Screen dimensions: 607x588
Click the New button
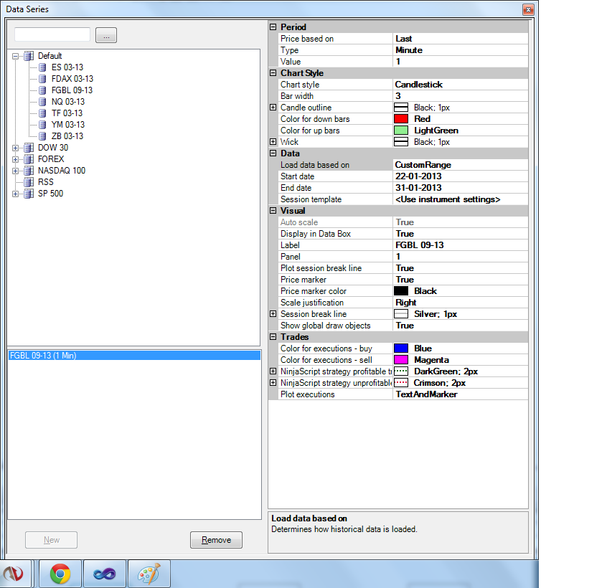coord(51,540)
